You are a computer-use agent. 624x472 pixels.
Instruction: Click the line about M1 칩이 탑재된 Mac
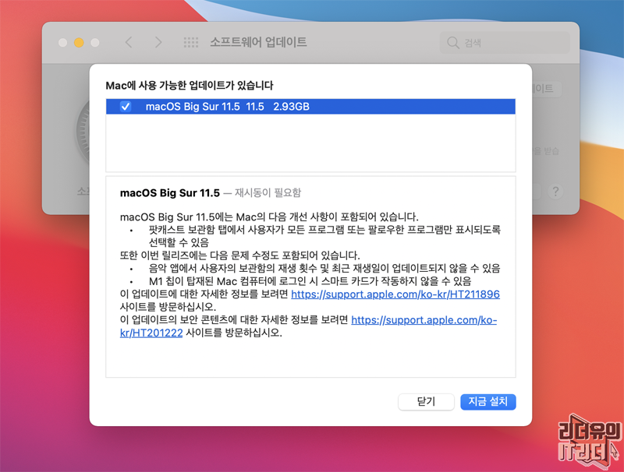tap(310, 281)
